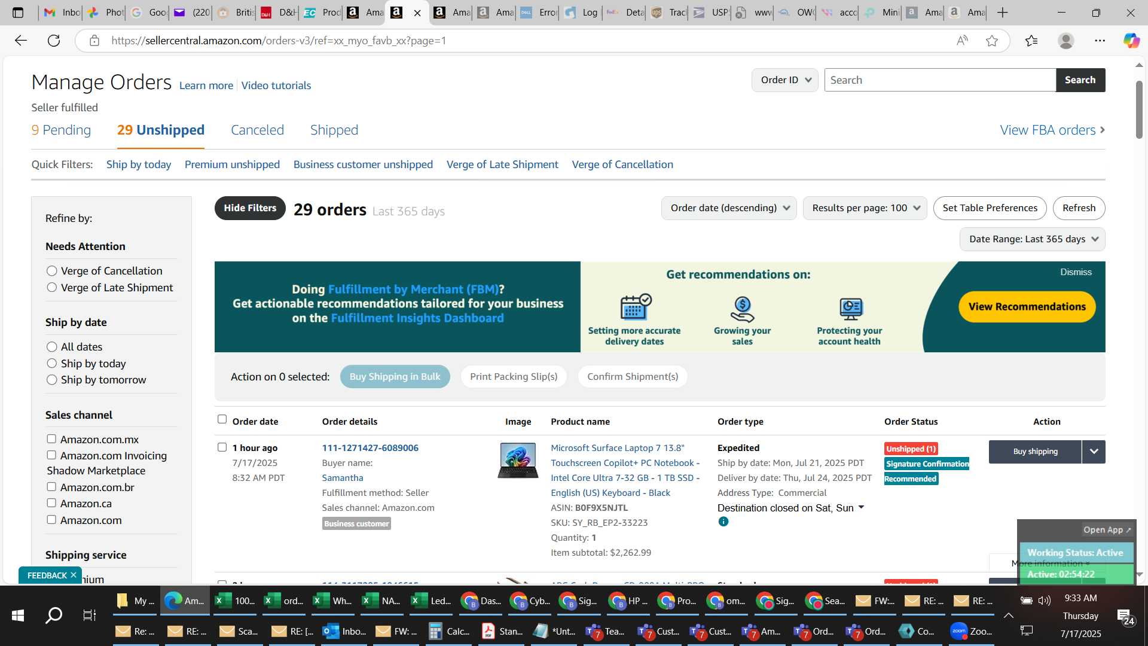Switch to the Canceled tab
The image size is (1148, 646).
(x=257, y=130)
